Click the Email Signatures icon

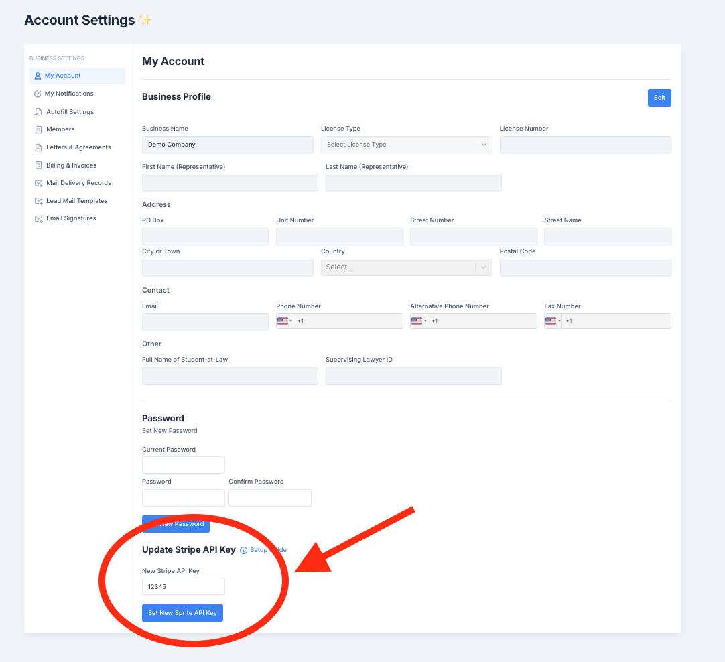click(x=39, y=218)
